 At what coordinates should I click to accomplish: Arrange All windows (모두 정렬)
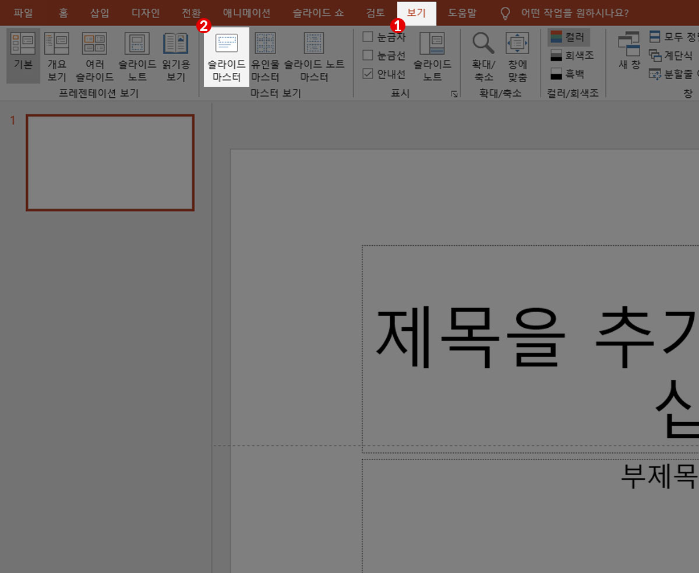coord(673,37)
